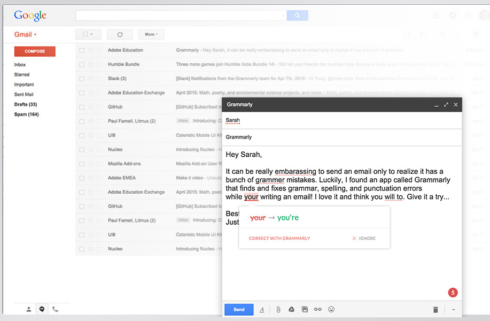The height and width of the screenshot is (321, 490).
Task: Go to the Spam folder
Action: [x=26, y=114]
